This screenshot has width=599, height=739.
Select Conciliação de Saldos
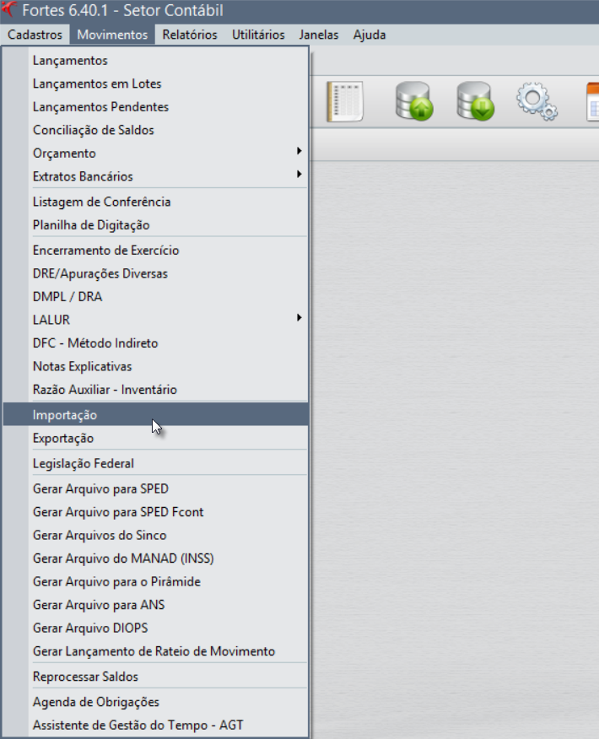click(94, 130)
